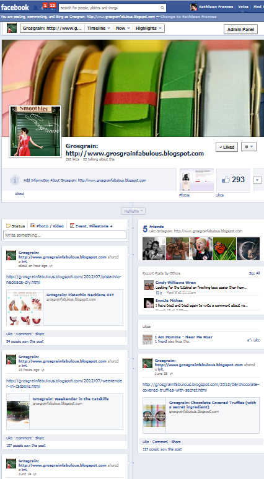Open the Pistachio Necklace post thumbnail
Screen dimensions: 264x479
[24, 307]
